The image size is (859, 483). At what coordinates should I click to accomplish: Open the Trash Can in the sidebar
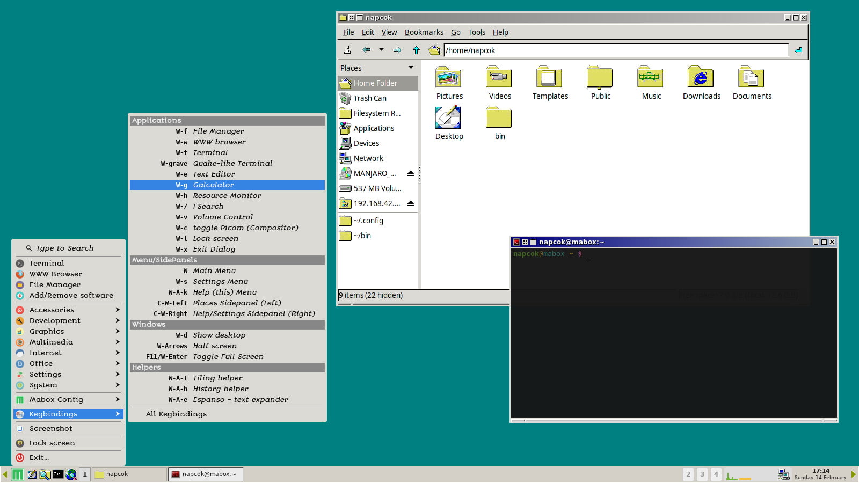370,98
